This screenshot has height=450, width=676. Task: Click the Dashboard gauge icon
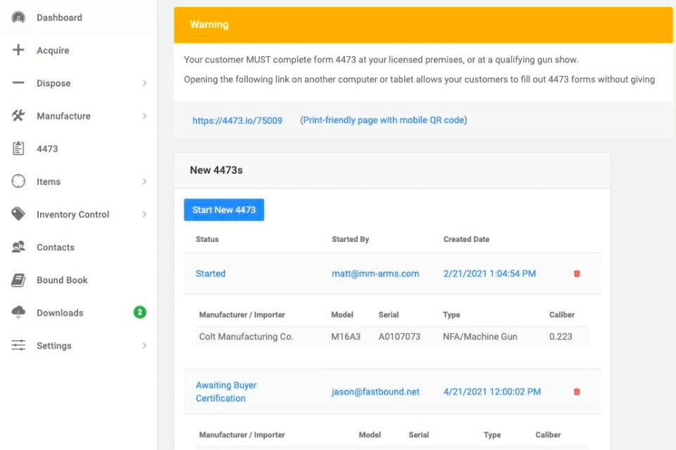pyautogui.click(x=18, y=18)
